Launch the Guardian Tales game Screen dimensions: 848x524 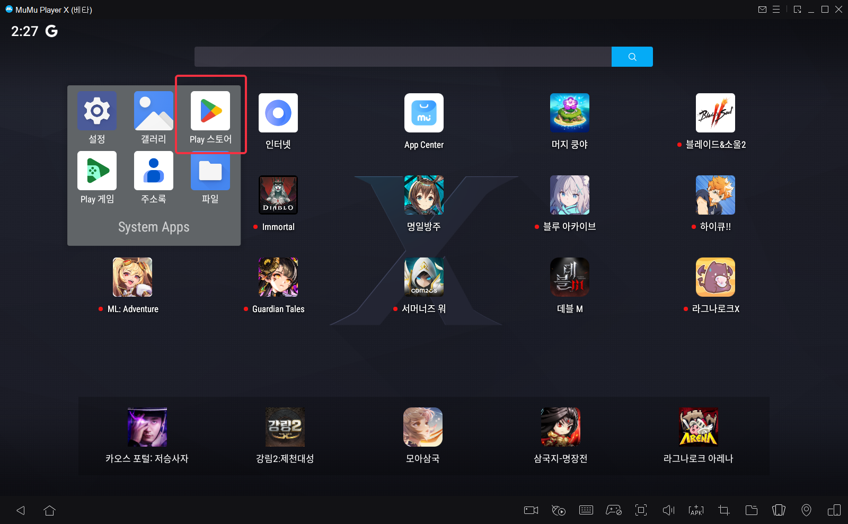pos(278,277)
